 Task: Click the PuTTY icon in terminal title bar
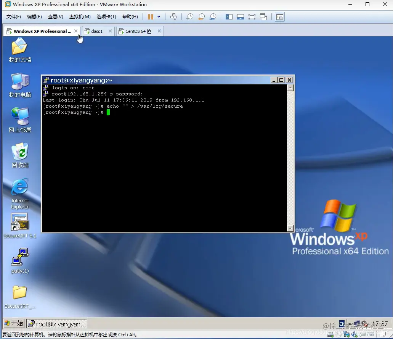pyautogui.click(x=46, y=80)
